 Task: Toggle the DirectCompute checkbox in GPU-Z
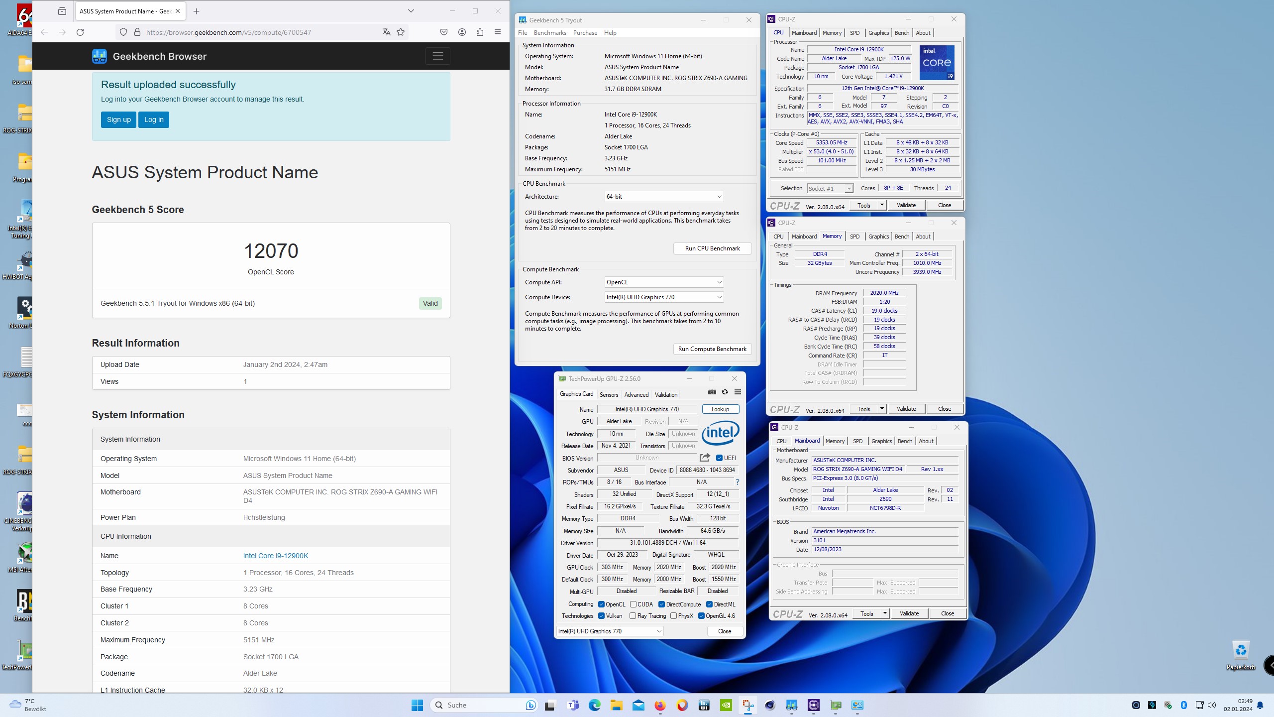[x=661, y=604]
